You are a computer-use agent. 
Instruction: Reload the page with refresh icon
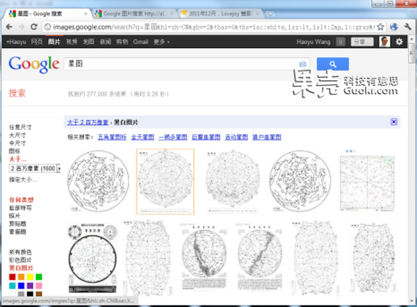coord(35,27)
